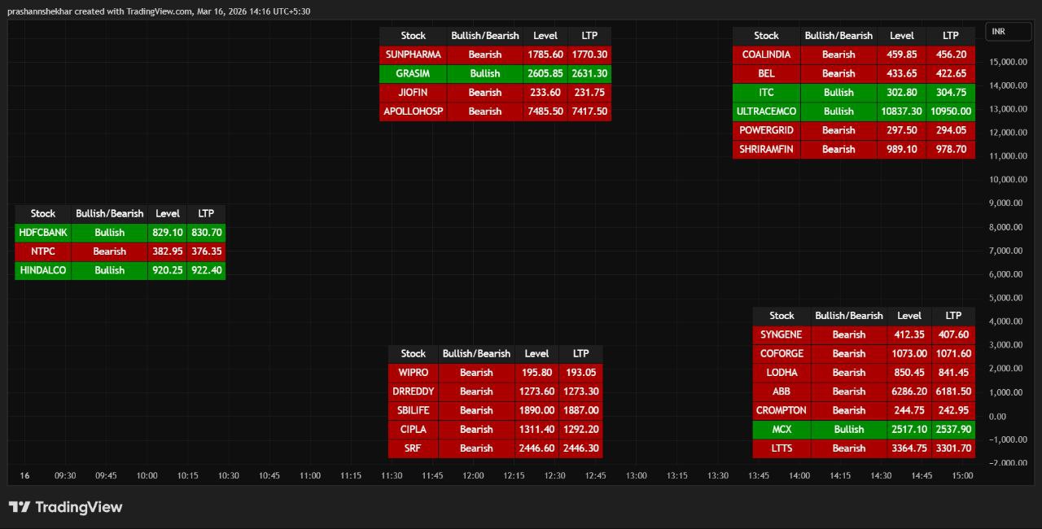Select the JIOFIN row label
Screen dimensions: 1042x529
click(414, 92)
